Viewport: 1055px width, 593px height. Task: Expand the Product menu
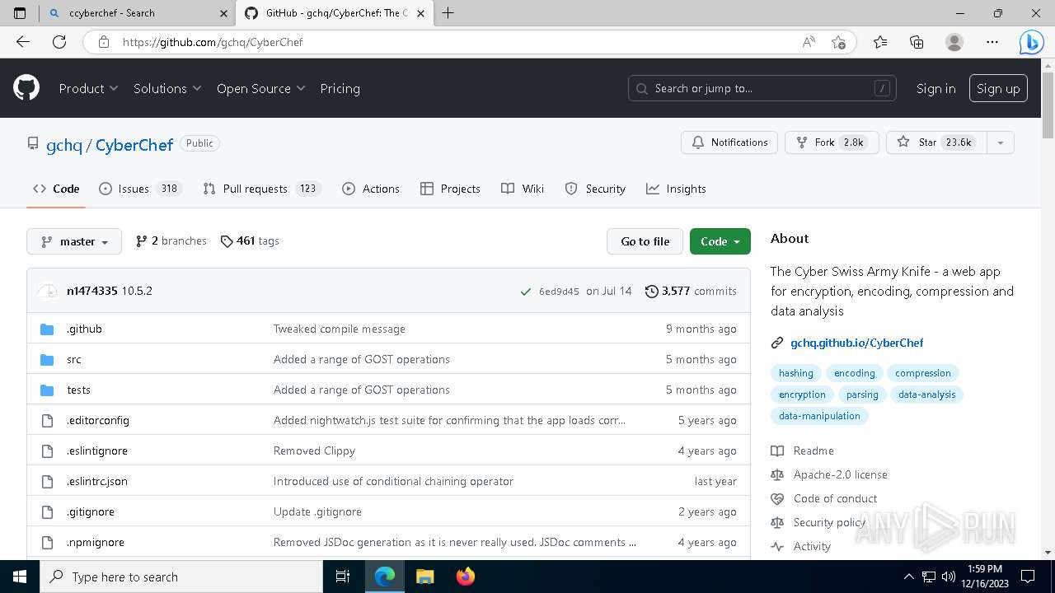(x=88, y=88)
